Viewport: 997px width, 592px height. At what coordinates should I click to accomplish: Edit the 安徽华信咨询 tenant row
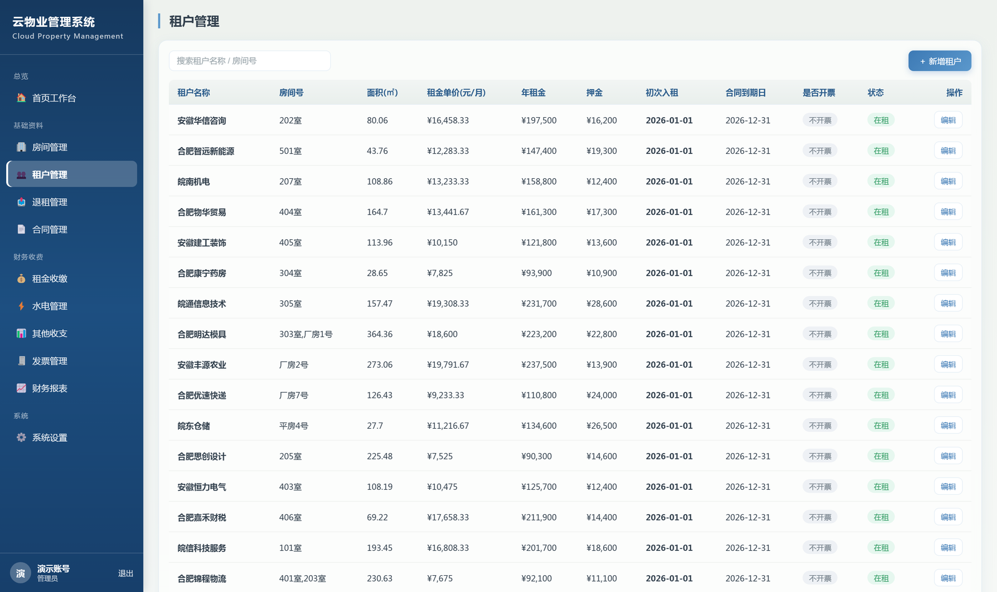click(948, 120)
